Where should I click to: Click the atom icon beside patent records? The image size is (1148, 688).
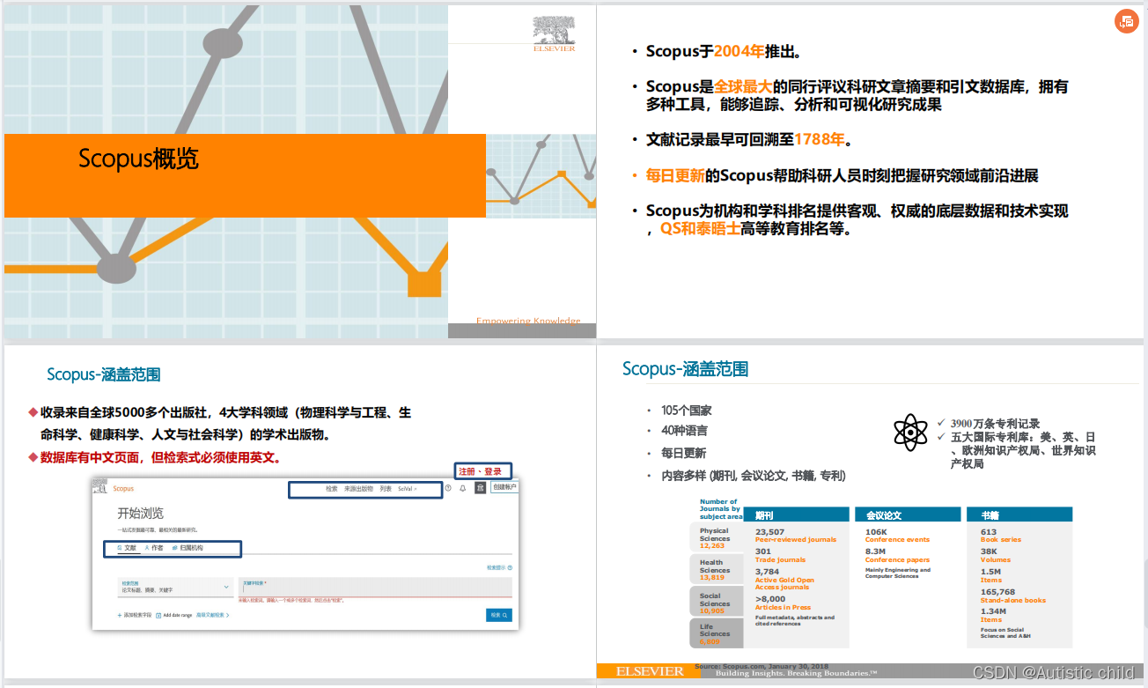tap(910, 433)
